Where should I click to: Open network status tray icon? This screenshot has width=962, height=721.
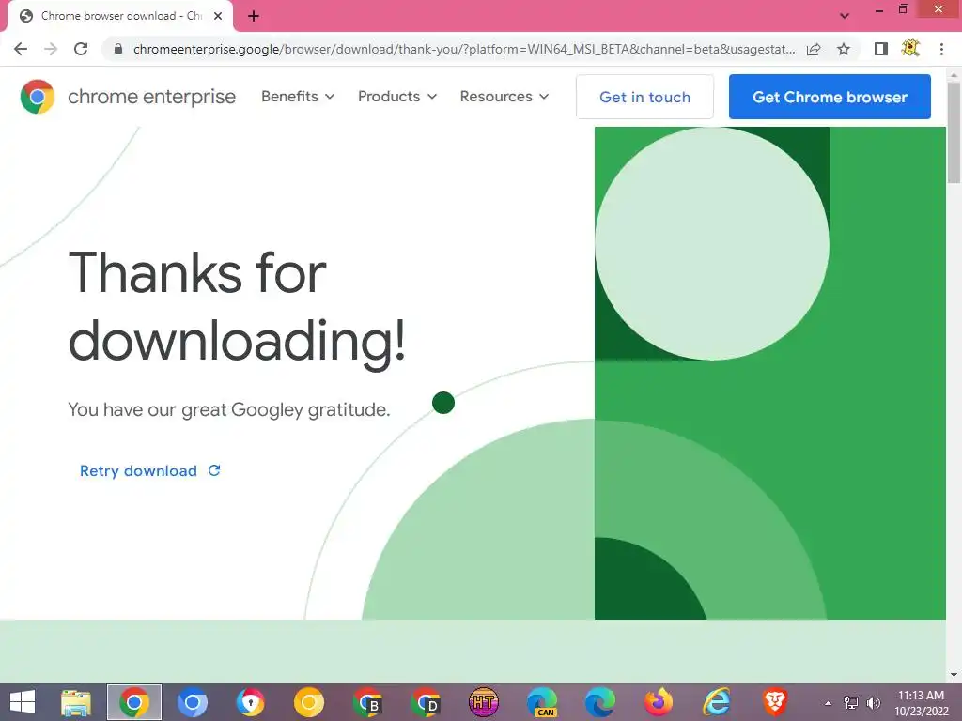pyautogui.click(x=851, y=703)
